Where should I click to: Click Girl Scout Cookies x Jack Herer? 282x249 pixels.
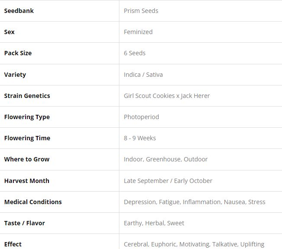[x=167, y=96]
